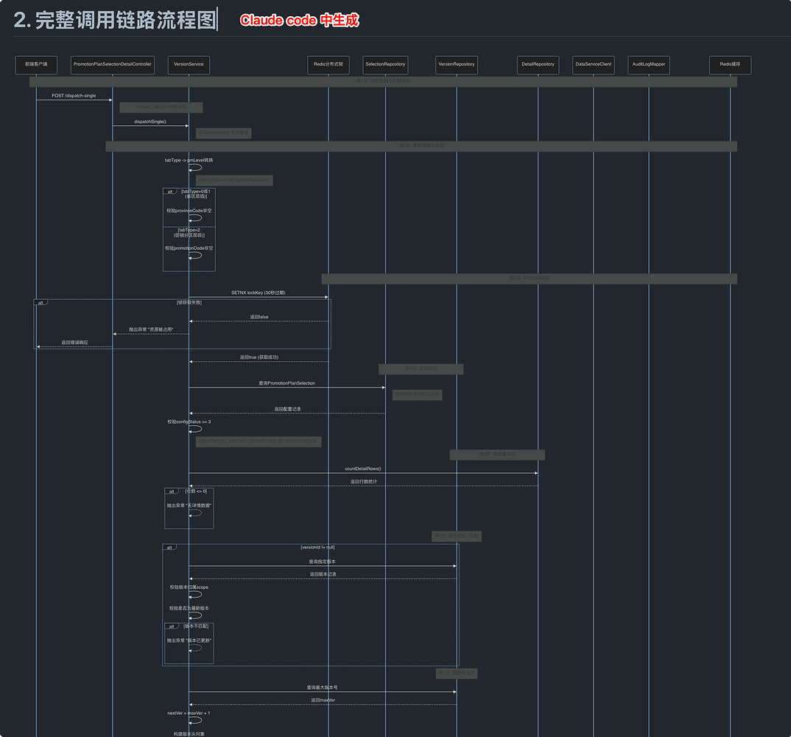Select the "DetailRepository" participant box
Image resolution: width=791 pixels, height=737 pixels.
(x=538, y=65)
